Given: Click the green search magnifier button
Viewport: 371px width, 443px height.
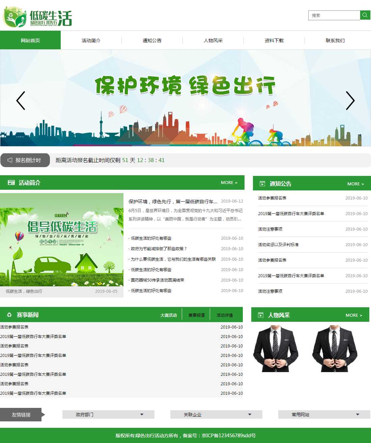Looking at the screenshot, I should pos(365,15).
